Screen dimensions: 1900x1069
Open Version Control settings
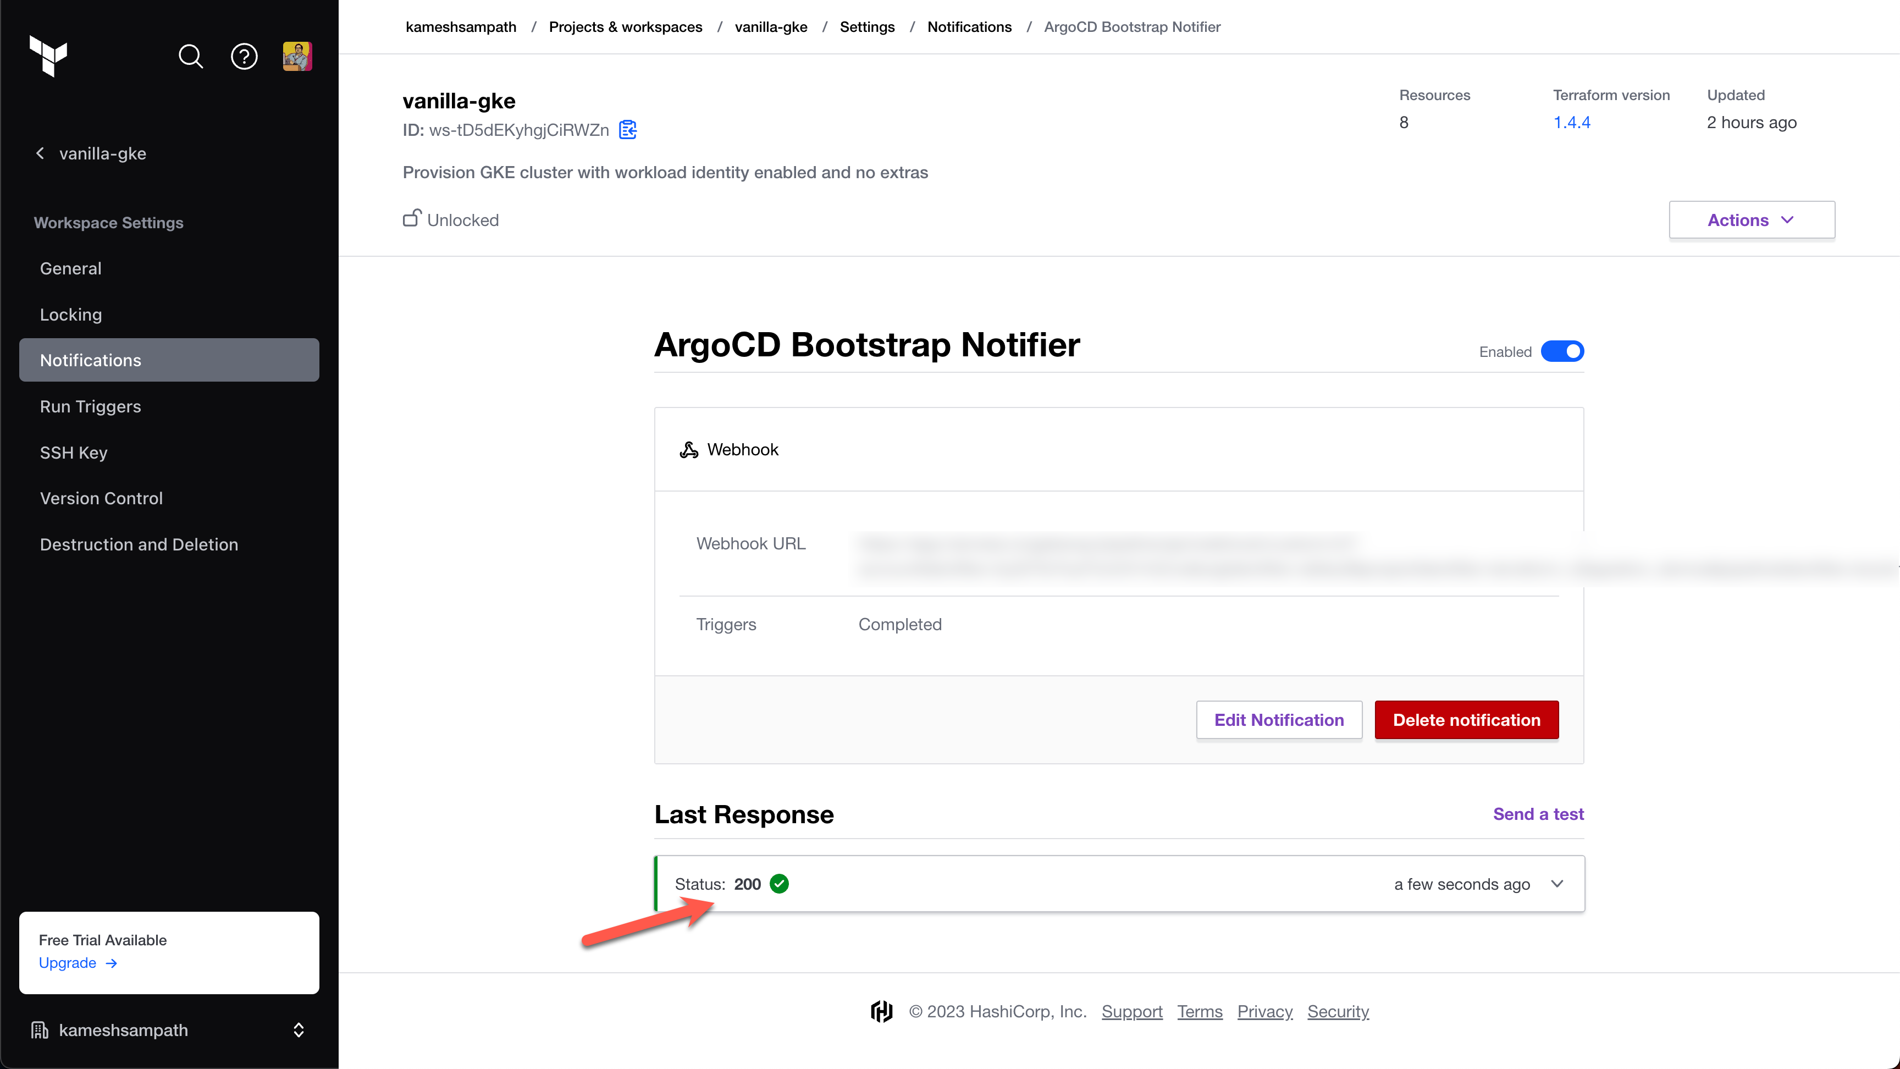coord(101,498)
